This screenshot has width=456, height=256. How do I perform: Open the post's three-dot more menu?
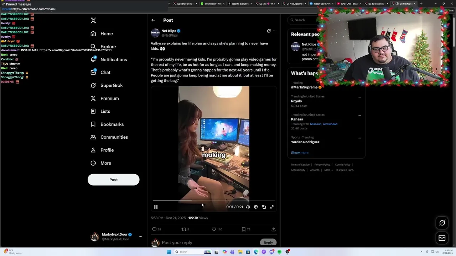275,31
